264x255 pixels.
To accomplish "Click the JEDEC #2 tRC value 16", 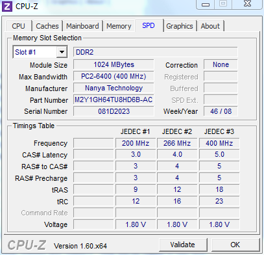I will [177, 201].
